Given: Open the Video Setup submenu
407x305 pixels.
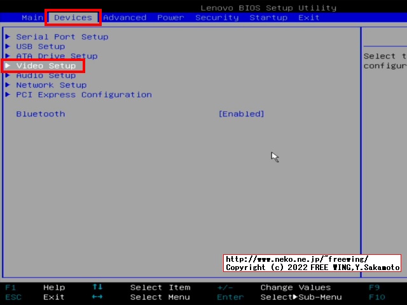Looking at the screenshot, I should (x=46, y=65).
